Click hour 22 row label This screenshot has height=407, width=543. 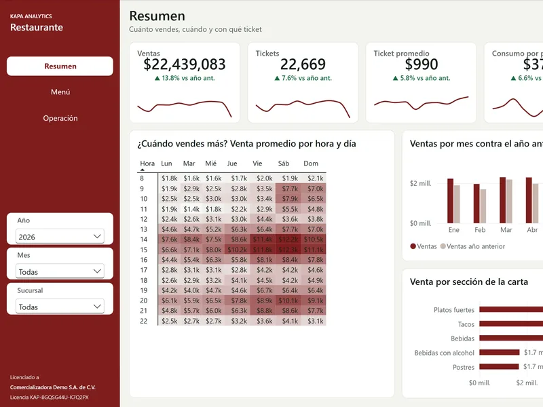(x=144, y=321)
